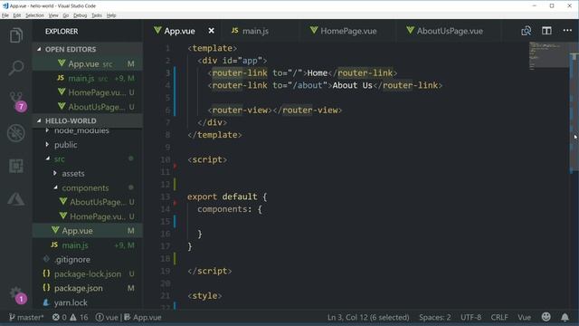
Task: Open main.js in src folder tree
Action: click(x=88, y=245)
